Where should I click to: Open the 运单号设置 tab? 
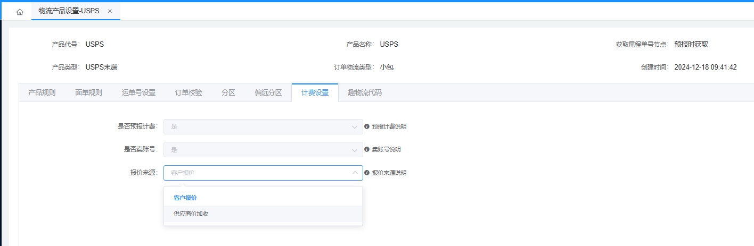(138, 92)
